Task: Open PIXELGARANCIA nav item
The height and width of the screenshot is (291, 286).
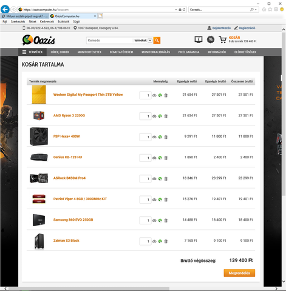Action: (189, 52)
